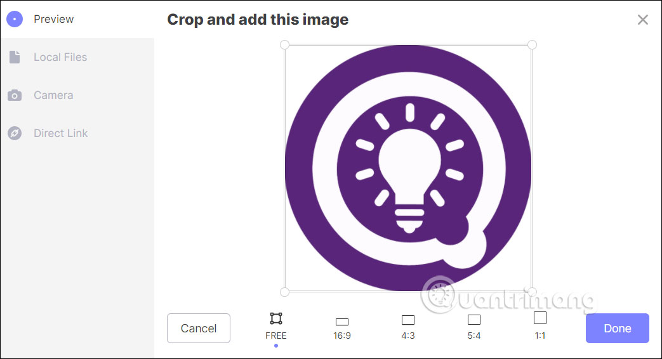Click the Local Files document icon

15,57
